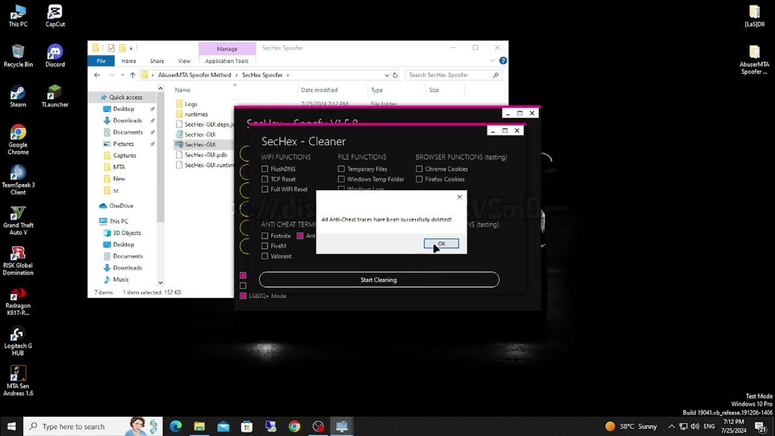Click OK in the Anti-Cheat traces dialog
The height and width of the screenshot is (436, 775).
coord(441,243)
